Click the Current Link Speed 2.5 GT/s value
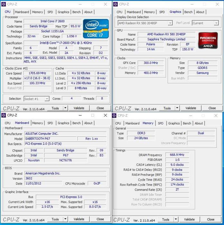This screenshot has height=225, width=224. pos(47,207)
